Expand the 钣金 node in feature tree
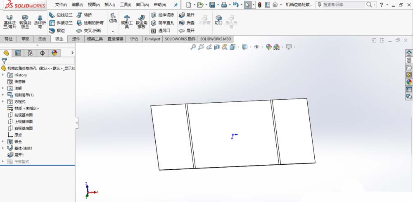Viewport: 413px width, 202px height. (x=3, y=142)
